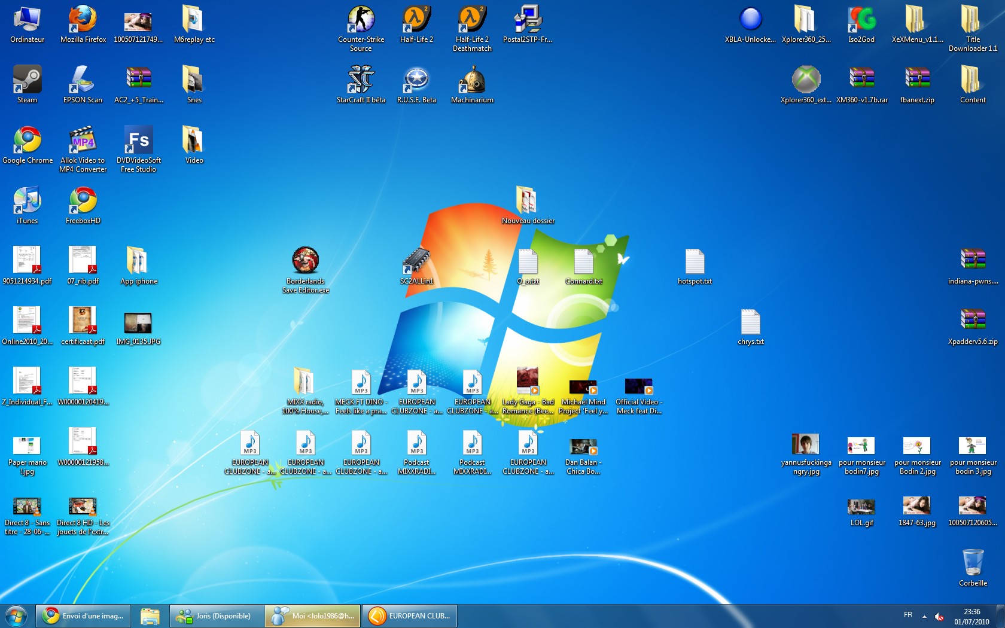Switch to EUROPEAN CLUB... player taskbar button
Image resolution: width=1005 pixels, height=628 pixels.
(410, 616)
